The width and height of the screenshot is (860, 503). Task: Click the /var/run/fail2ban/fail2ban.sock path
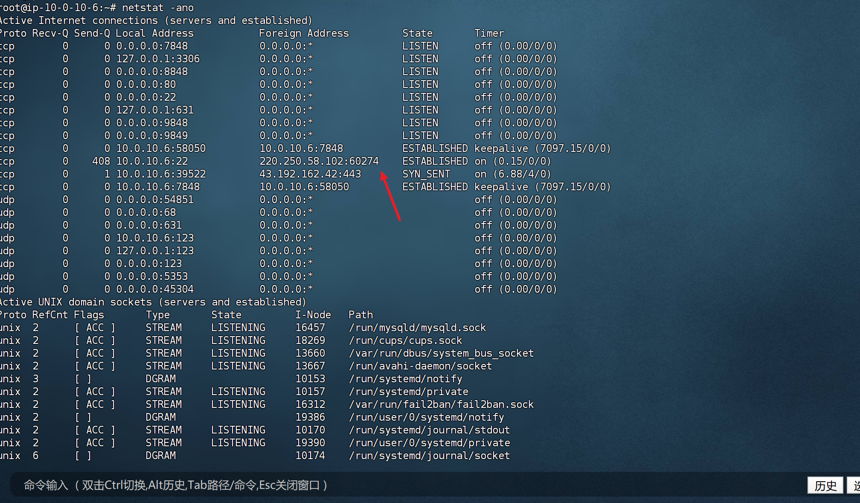tap(441, 404)
